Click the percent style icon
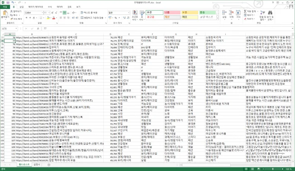This screenshot has width=295, height=171. click(x=115, y=18)
